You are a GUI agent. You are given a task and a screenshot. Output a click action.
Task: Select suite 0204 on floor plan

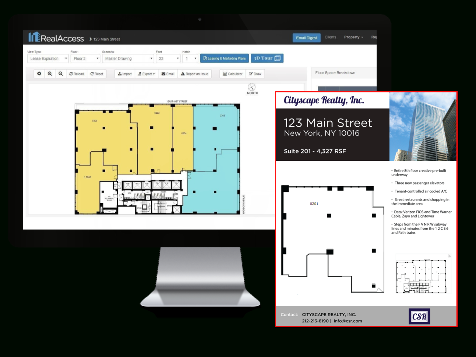pyautogui.click(x=184, y=133)
